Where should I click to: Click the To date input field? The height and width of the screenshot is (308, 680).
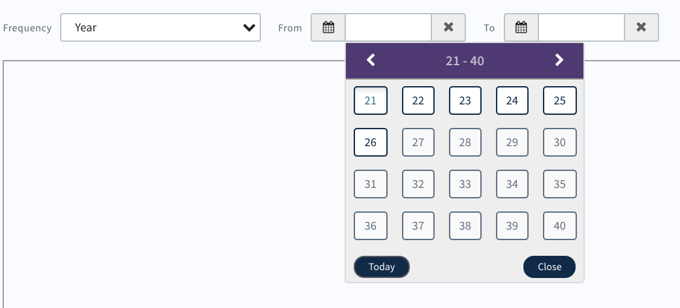point(581,27)
